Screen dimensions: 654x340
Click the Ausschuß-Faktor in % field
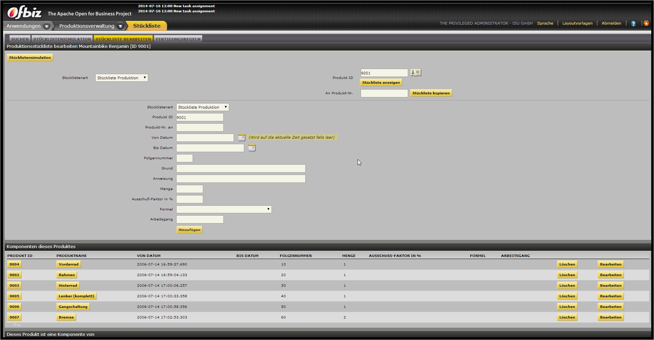point(190,199)
